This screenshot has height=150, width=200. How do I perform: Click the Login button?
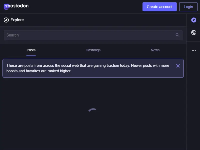188,7
